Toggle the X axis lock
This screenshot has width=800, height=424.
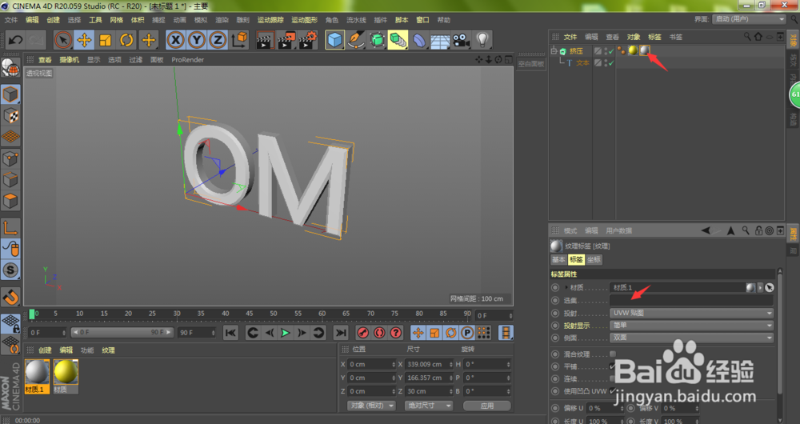175,40
